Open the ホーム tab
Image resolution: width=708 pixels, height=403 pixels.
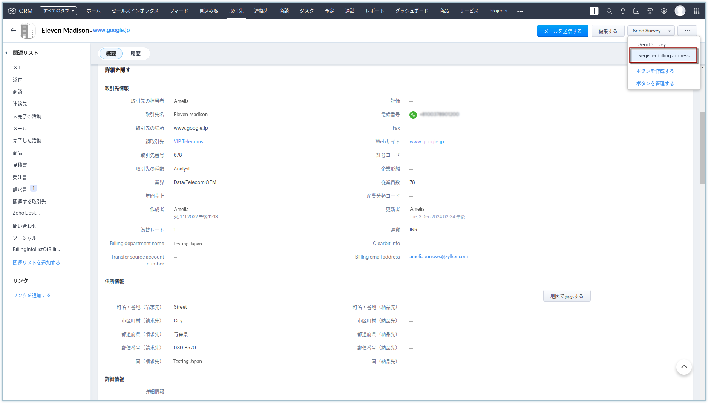(93, 11)
